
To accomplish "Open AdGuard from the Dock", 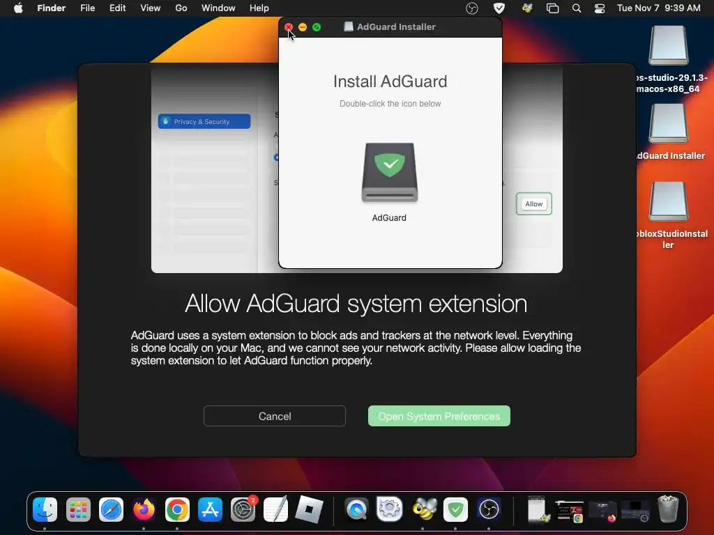I will [x=456, y=509].
